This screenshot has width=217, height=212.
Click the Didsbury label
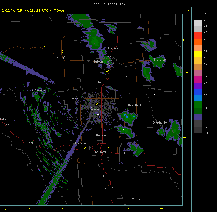pyautogui.click(x=96, y=109)
